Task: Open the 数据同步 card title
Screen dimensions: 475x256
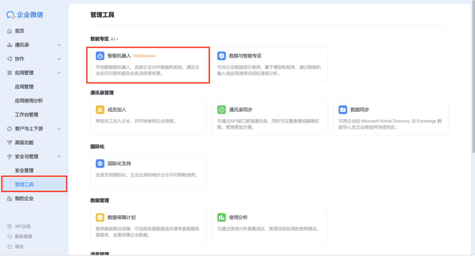Action: click(360, 110)
